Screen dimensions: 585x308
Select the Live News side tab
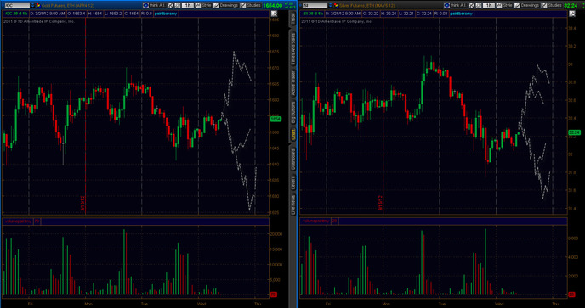[293, 204]
